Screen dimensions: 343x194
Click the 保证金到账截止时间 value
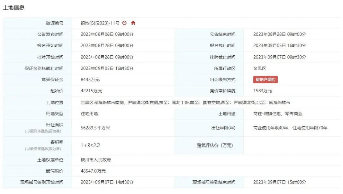point(107,69)
